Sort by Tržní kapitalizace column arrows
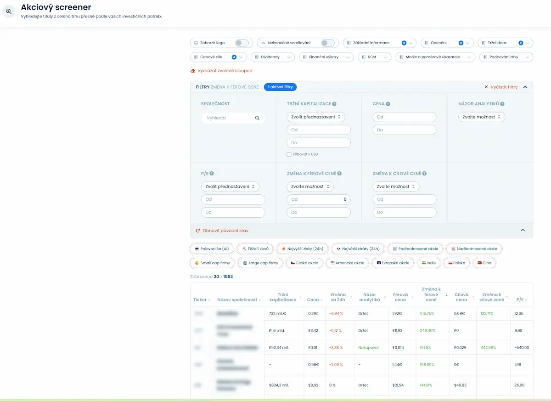The width and height of the screenshot is (551, 401). tap(300, 297)
